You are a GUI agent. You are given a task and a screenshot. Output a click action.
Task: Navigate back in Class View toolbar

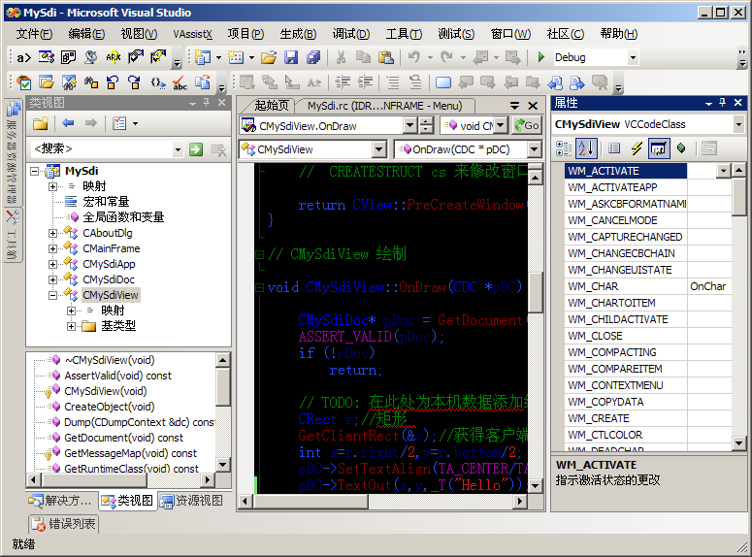click(x=68, y=123)
